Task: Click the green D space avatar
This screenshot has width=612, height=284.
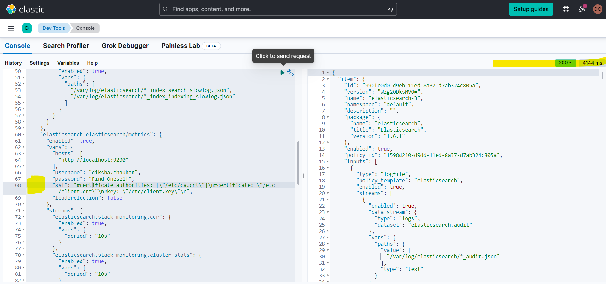Action: coord(27,28)
